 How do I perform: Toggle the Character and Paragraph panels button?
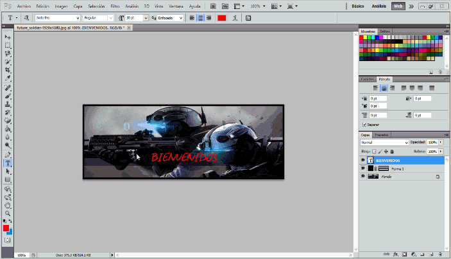click(x=248, y=18)
